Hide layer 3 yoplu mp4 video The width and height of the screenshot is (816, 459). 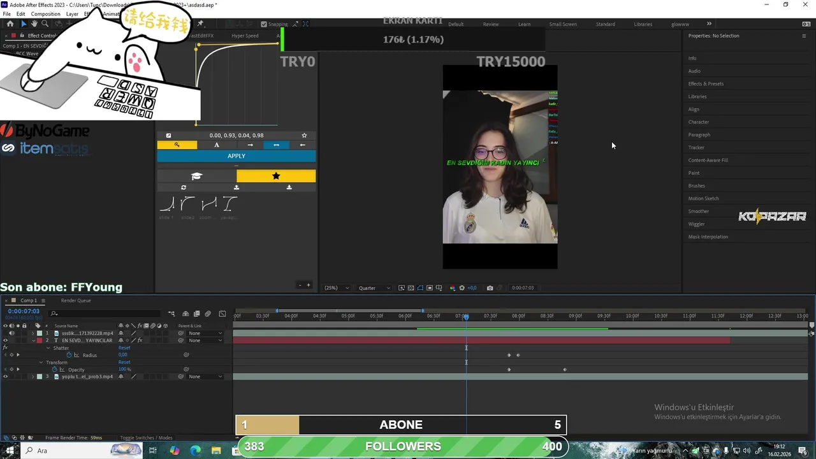coord(5,377)
